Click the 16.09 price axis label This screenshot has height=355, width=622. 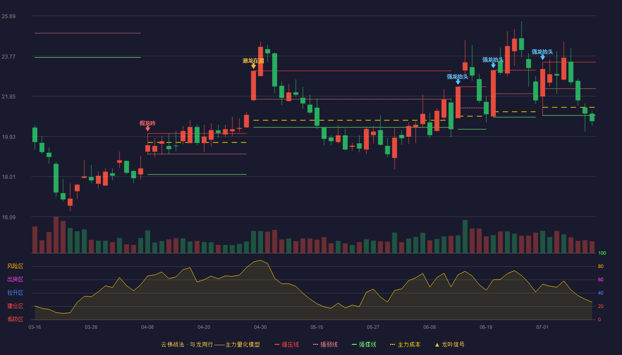click(8, 217)
